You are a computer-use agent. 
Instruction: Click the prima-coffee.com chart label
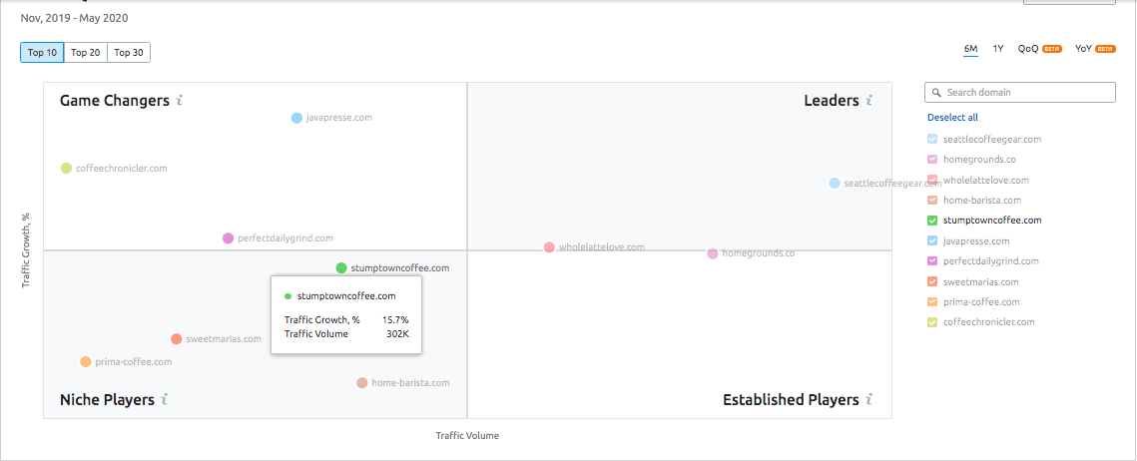tap(134, 361)
